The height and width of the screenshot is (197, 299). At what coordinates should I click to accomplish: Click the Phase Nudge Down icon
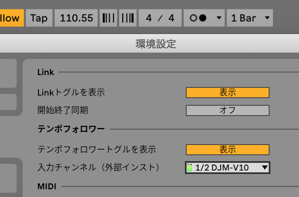[108, 18]
